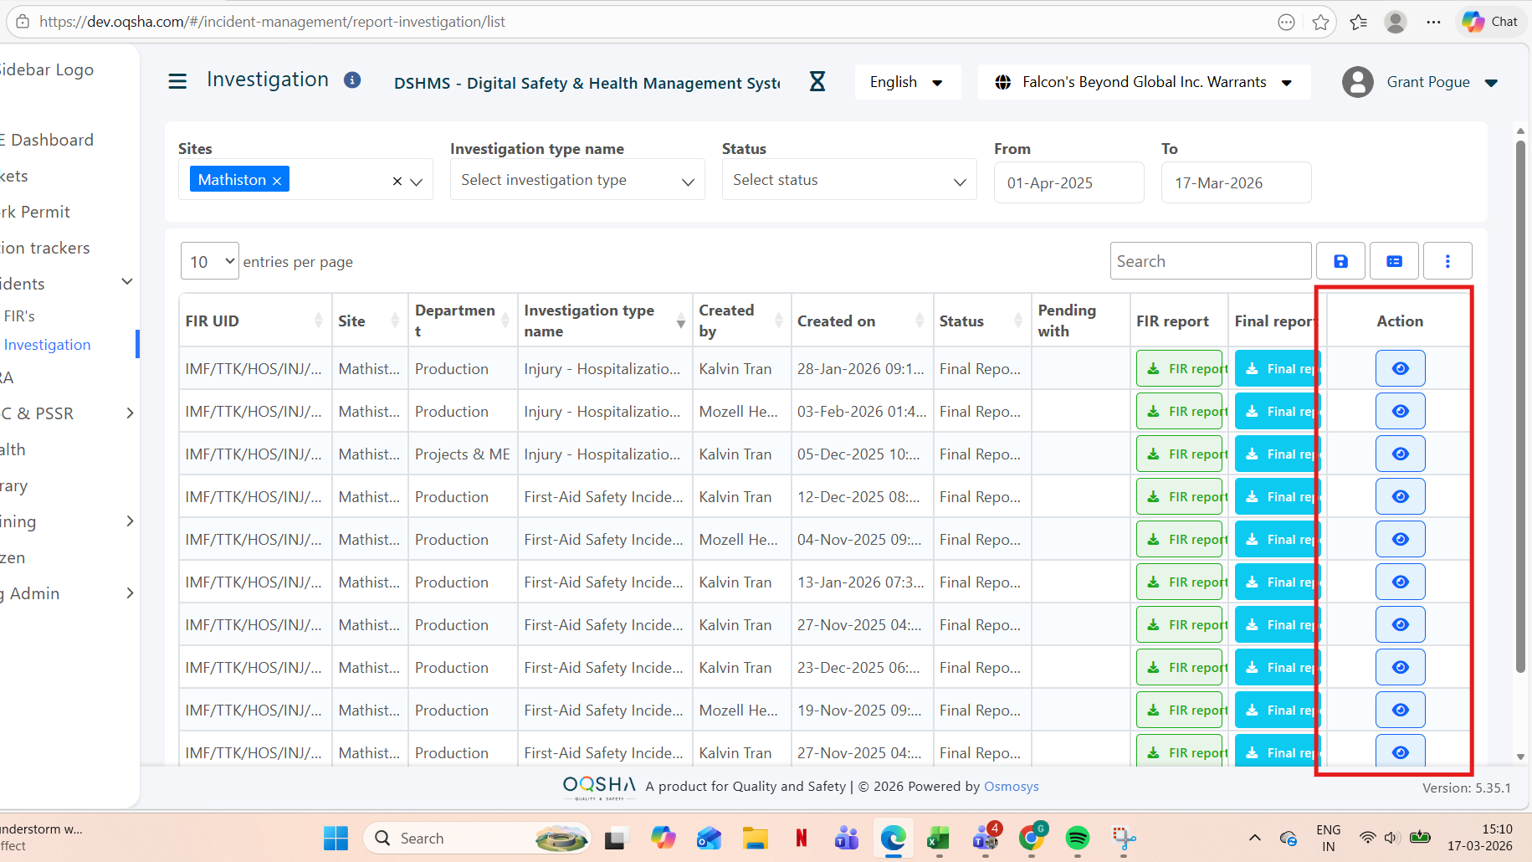Open the browser Copilot Chat button
Screen dimensions: 1532x862
tap(1491, 22)
